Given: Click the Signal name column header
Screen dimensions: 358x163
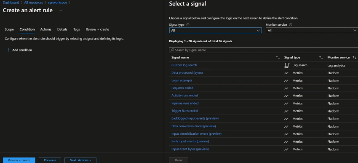Looking at the screenshot, I should click(180, 58).
